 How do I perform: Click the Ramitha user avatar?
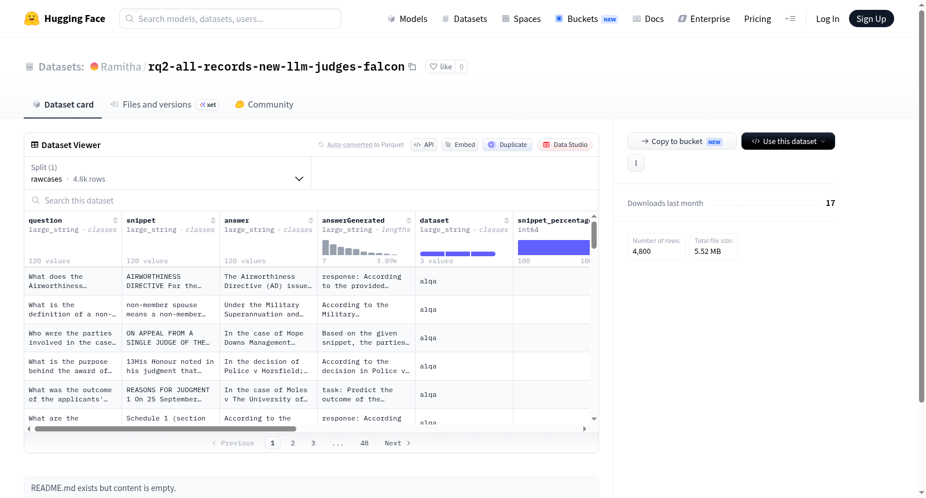[x=94, y=67]
